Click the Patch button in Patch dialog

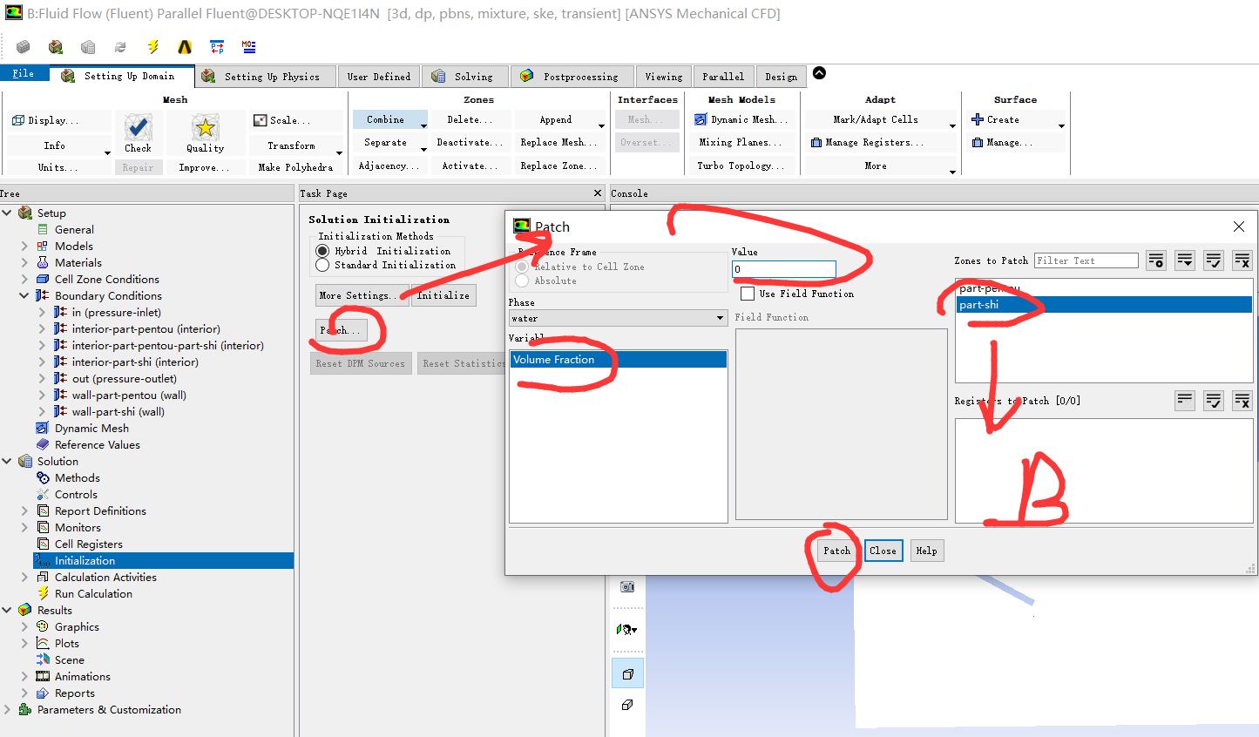click(x=837, y=551)
